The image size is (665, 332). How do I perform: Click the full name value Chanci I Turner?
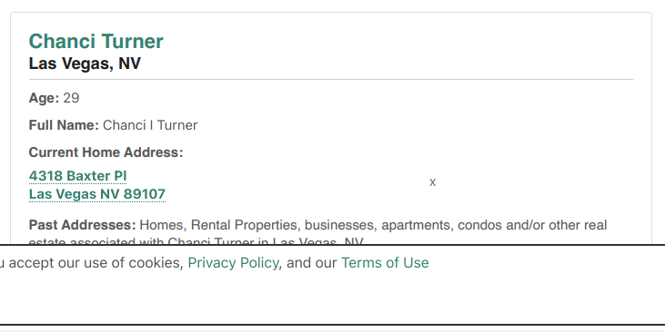[x=150, y=125]
